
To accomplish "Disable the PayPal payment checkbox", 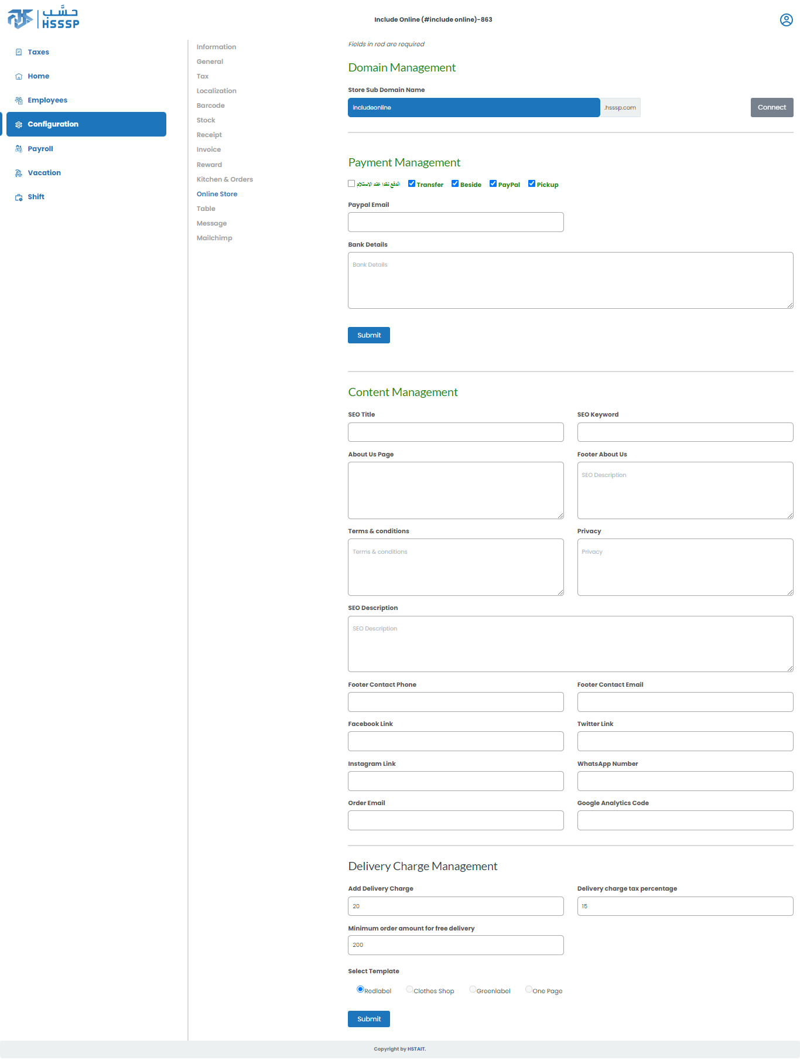I will tap(493, 184).
